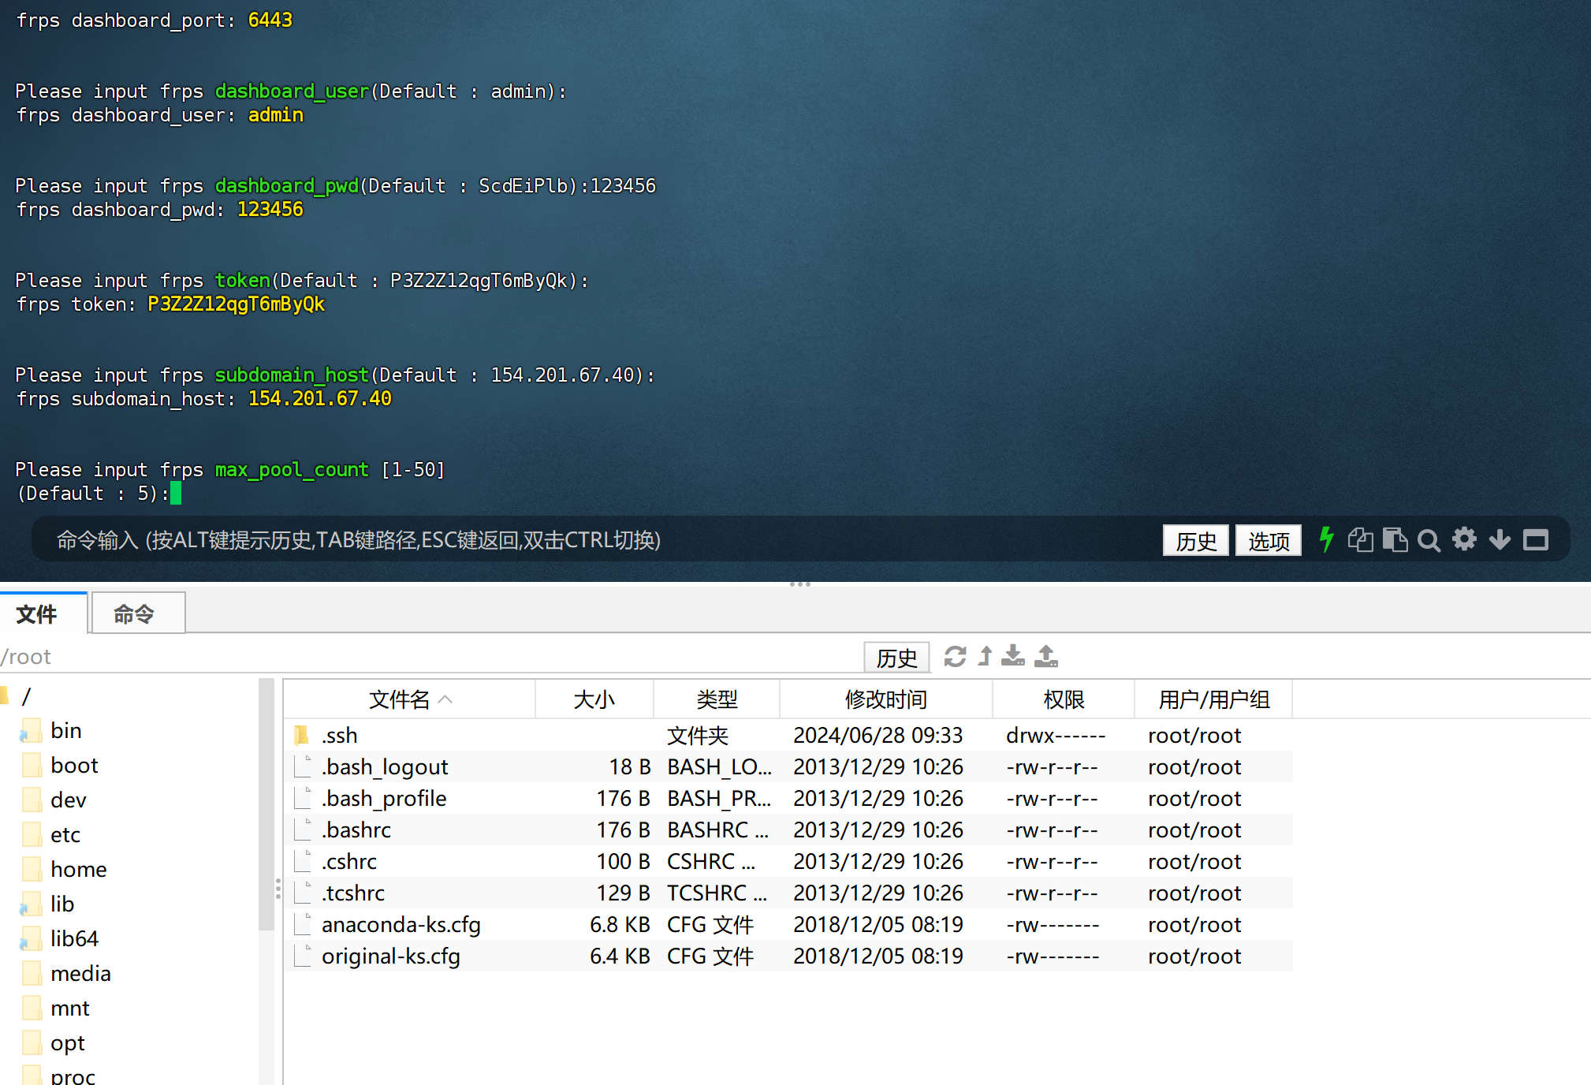Viewport: 1591px width, 1085px height.
Task: Switch to the 文件 tab
Action: point(37,613)
